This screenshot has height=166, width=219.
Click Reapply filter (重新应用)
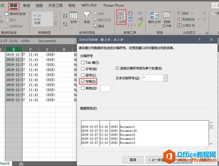[102, 20]
